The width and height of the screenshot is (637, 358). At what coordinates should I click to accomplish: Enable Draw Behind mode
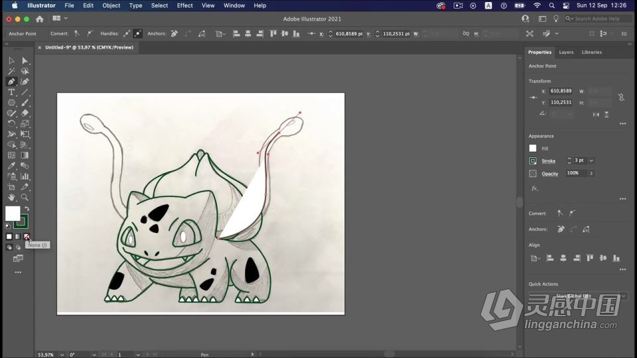[x=18, y=247]
